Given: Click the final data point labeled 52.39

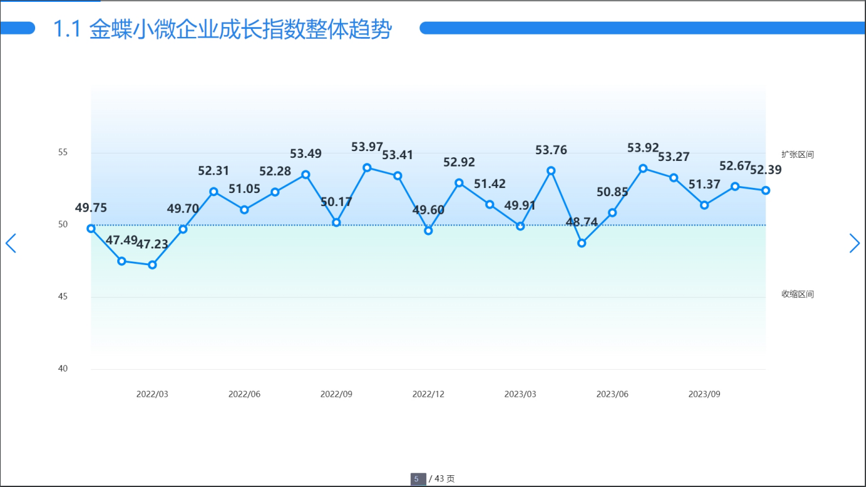Looking at the screenshot, I should (766, 190).
